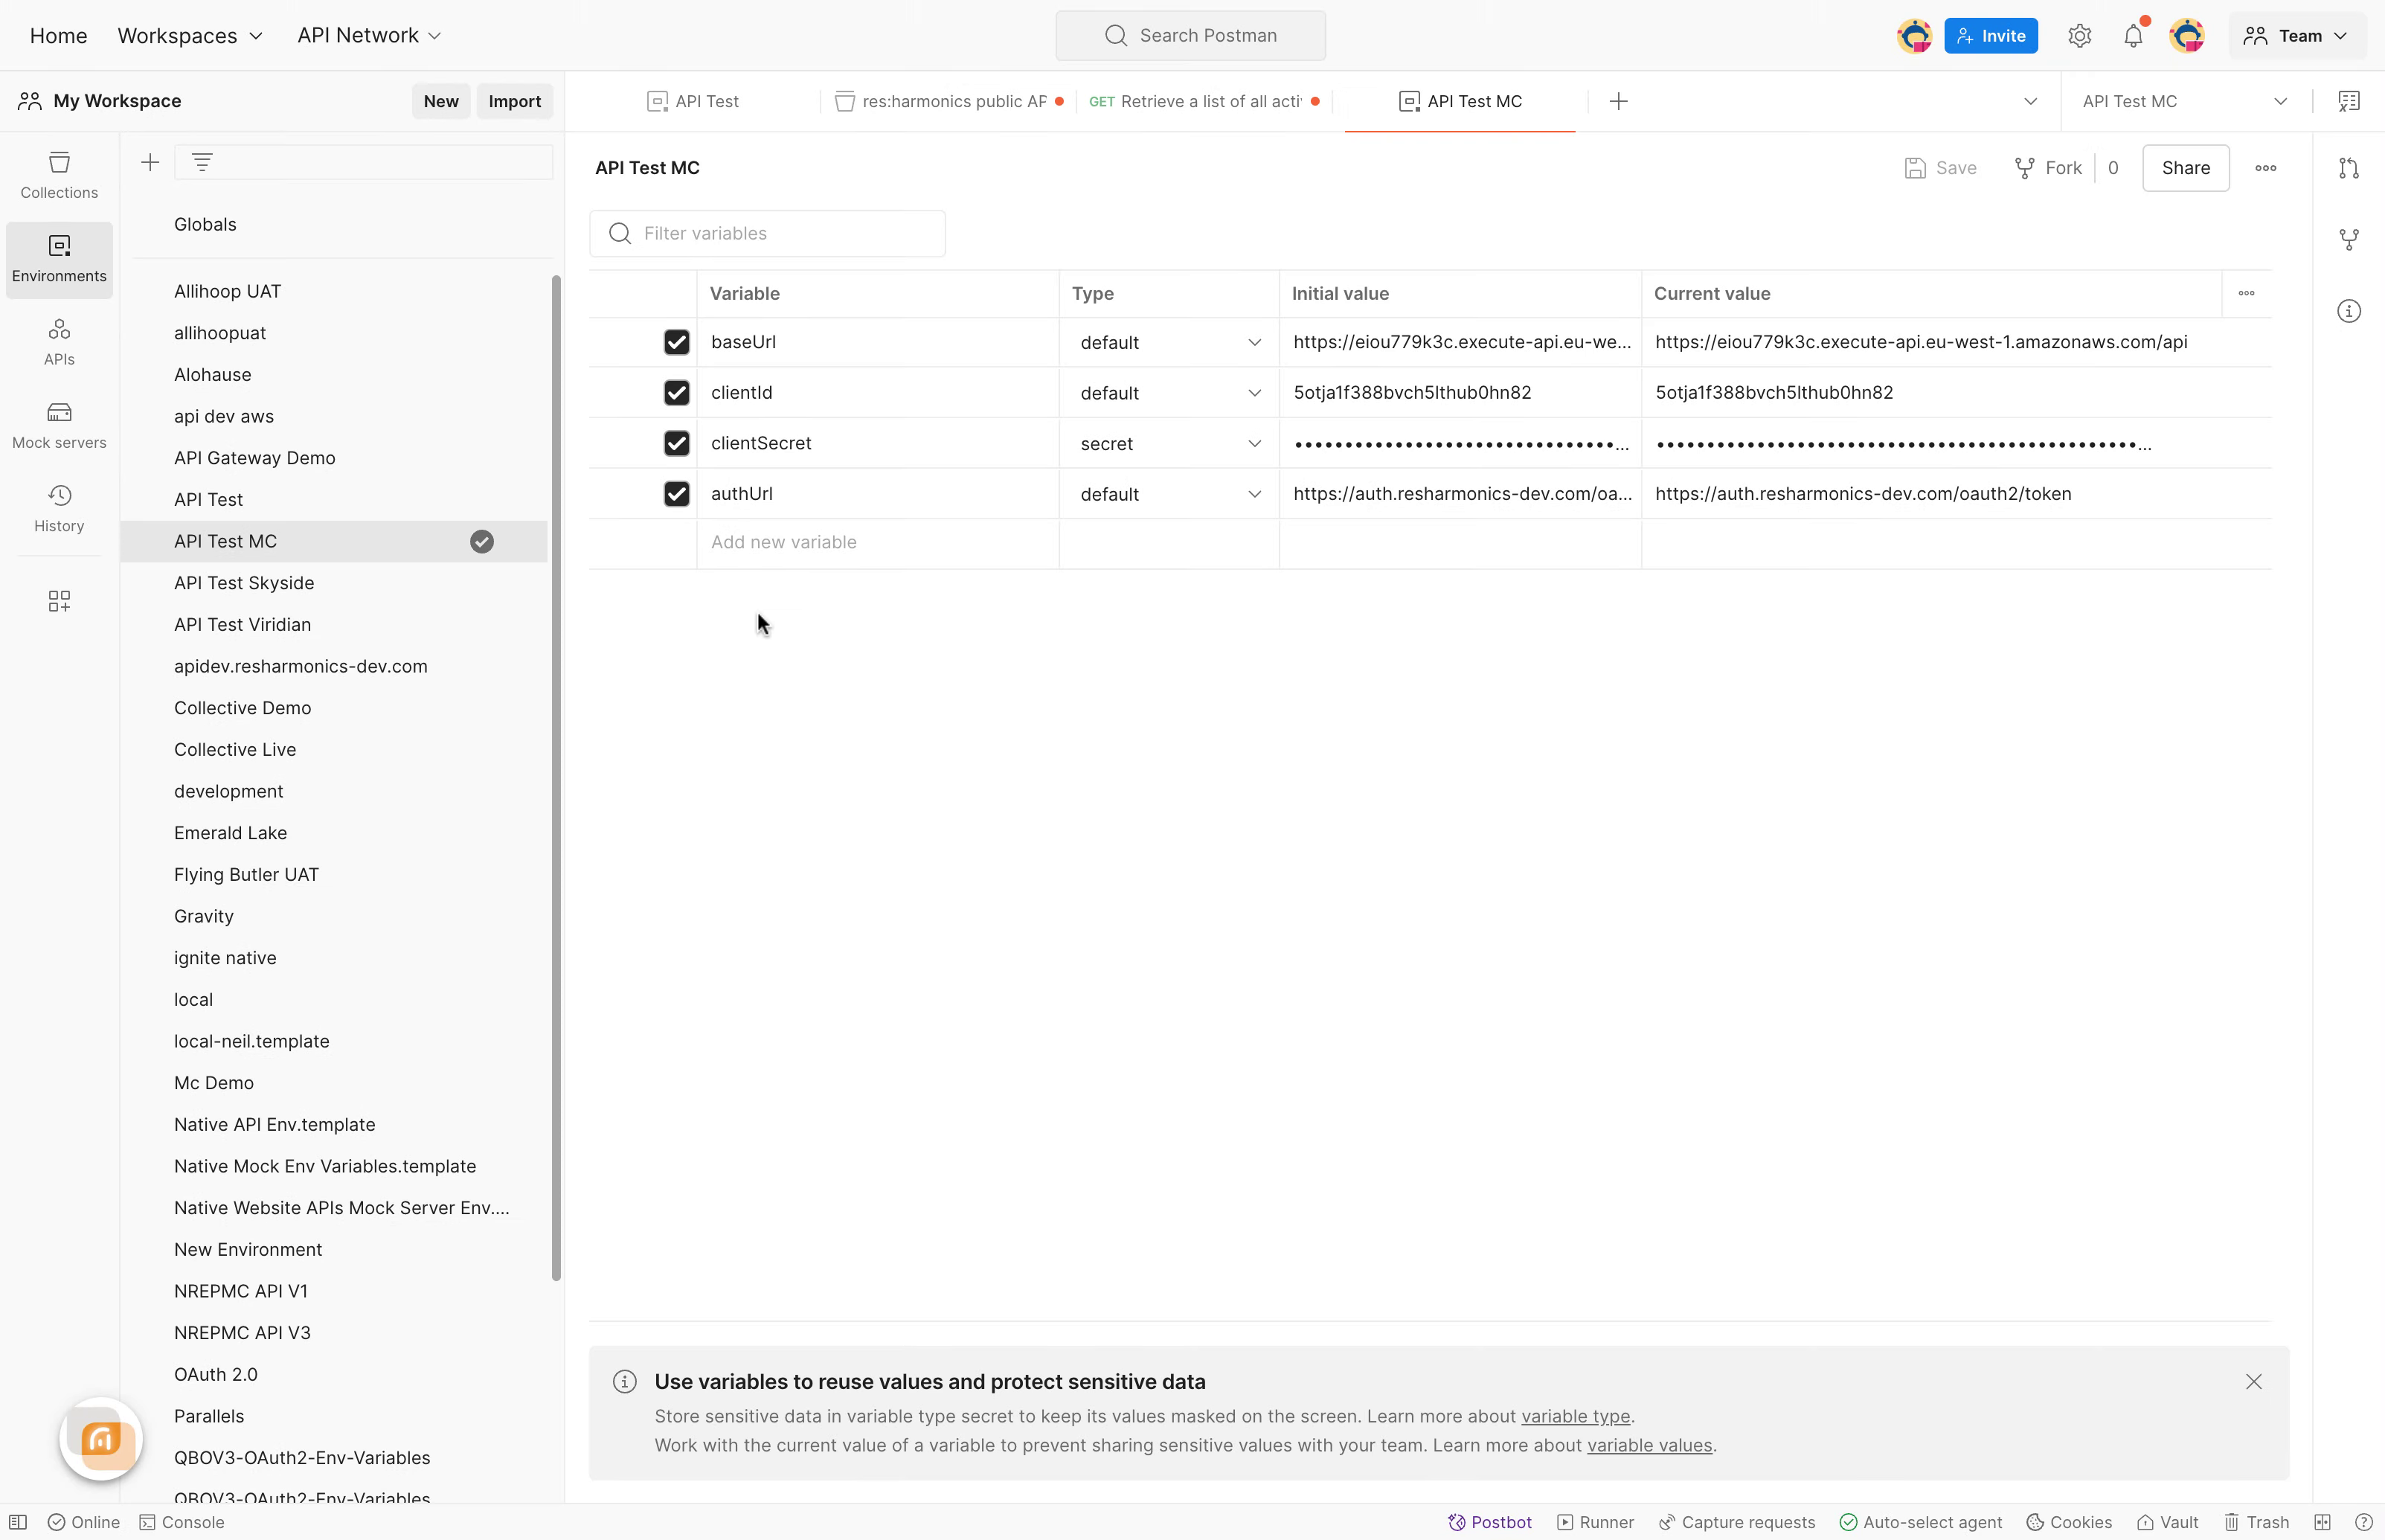Screen dimensions: 2385x1540
Task: Open Vault from the status bar
Action: [2168, 1522]
